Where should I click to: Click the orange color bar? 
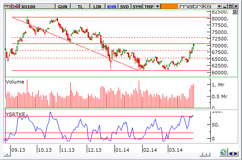169,7
